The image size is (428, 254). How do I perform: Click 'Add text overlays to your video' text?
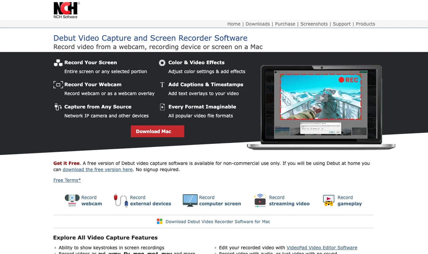pos(204,94)
